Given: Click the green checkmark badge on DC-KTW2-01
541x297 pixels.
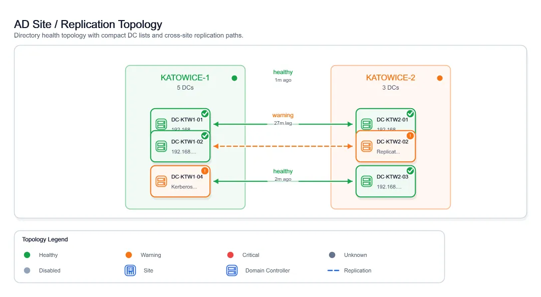Looking at the screenshot, I should point(410,114).
